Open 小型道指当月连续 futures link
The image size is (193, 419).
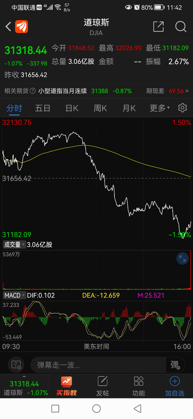[63, 91]
